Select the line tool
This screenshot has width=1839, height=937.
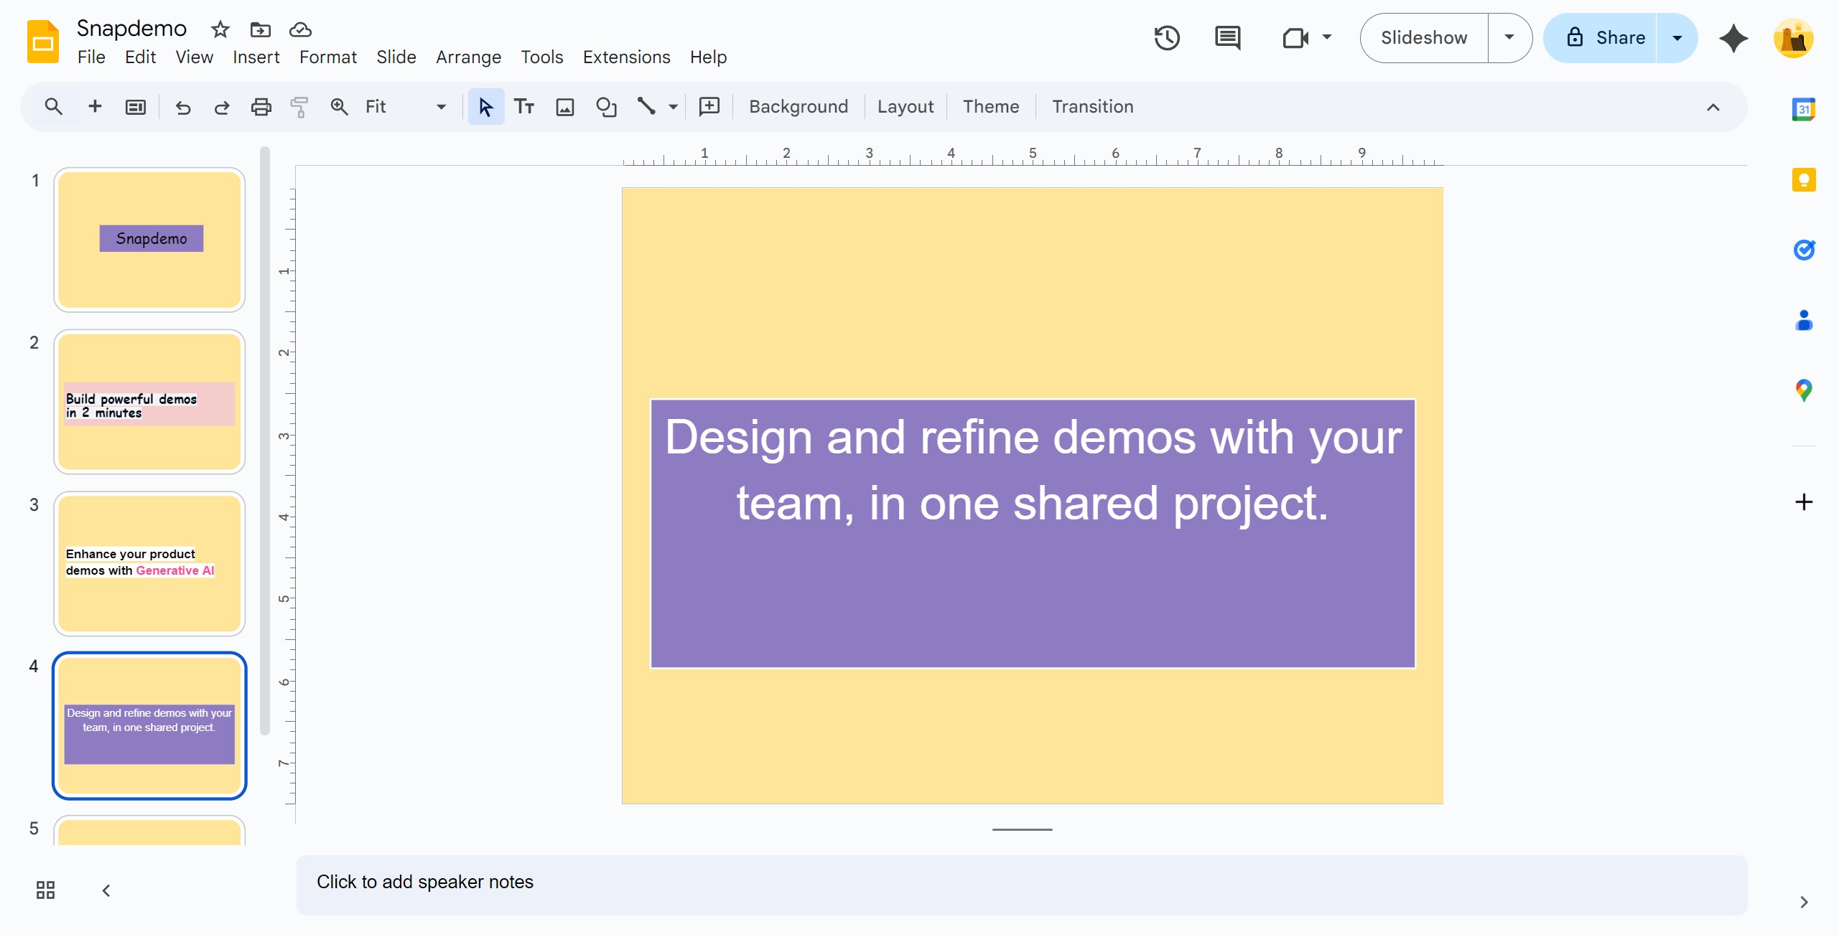coord(646,106)
